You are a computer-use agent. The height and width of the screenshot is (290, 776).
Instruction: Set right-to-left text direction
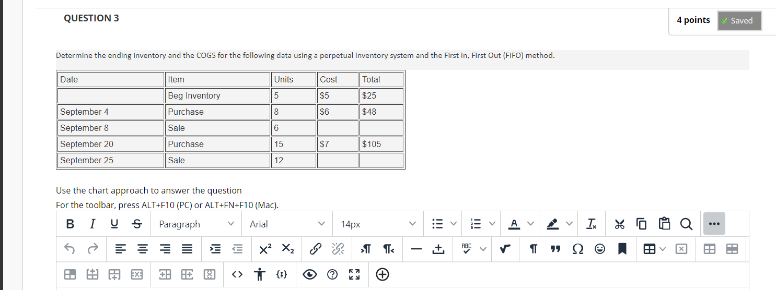click(388, 249)
